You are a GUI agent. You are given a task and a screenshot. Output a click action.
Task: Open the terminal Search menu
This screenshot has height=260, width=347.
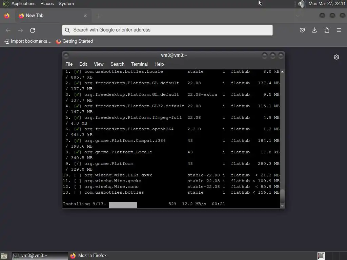pos(117,64)
